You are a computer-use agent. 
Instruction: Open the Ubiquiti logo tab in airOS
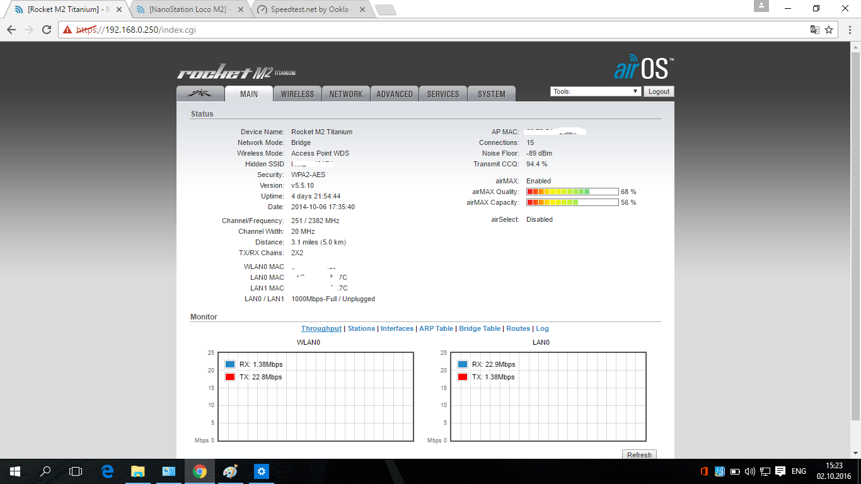pyautogui.click(x=201, y=94)
